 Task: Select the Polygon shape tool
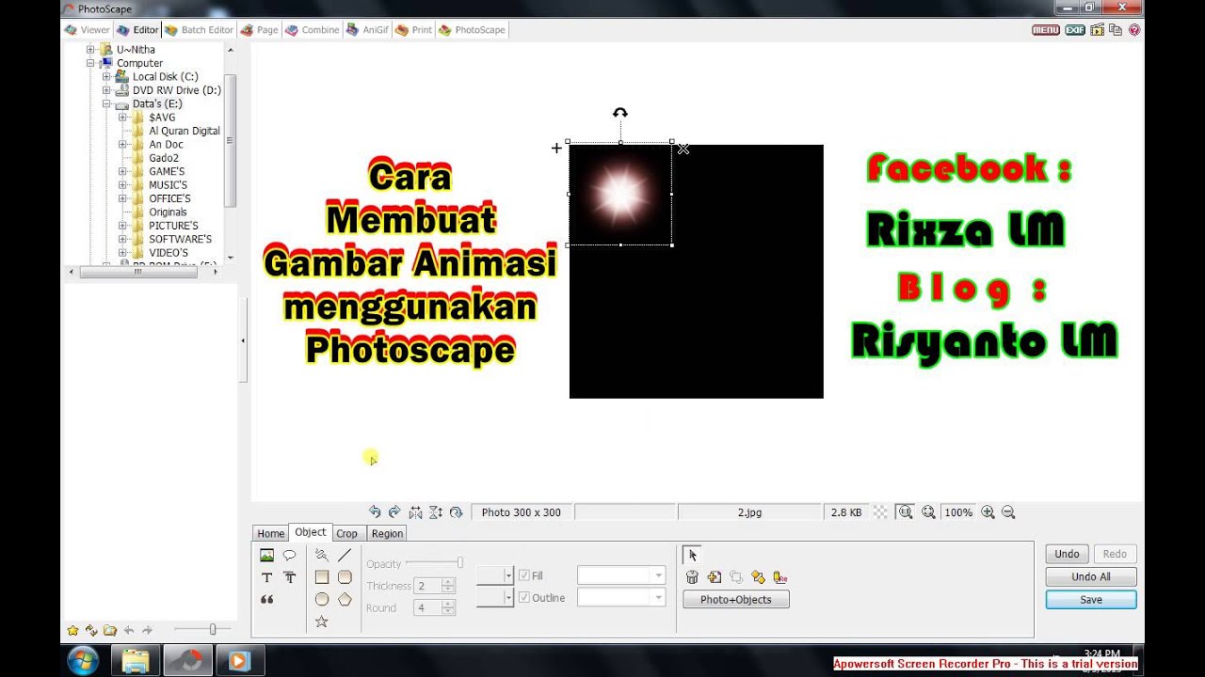(x=345, y=599)
